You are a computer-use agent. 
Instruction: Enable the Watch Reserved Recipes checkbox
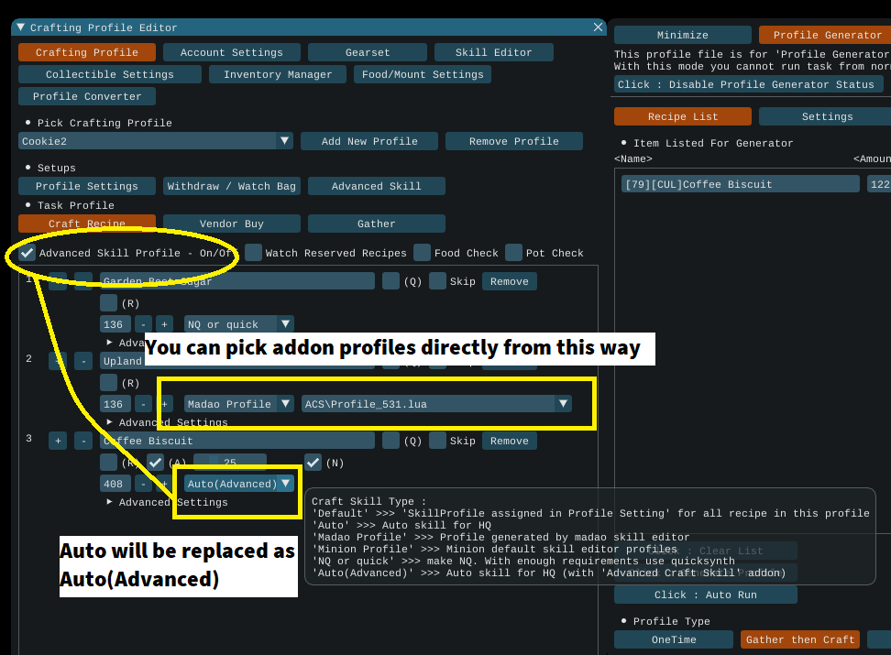[254, 253]
